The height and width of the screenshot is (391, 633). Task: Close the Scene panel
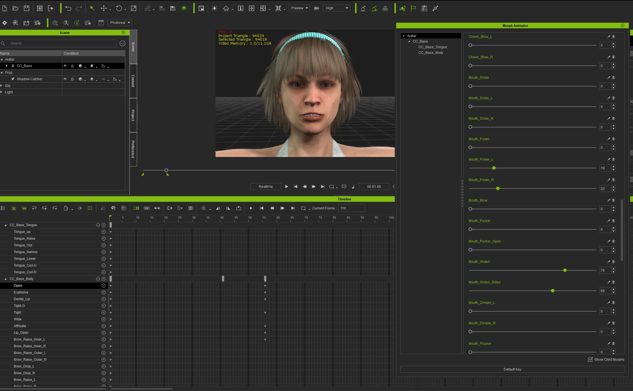(x=123, y=33)
